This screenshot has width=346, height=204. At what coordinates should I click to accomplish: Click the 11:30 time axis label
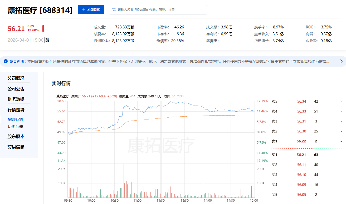tap(161, 201)
